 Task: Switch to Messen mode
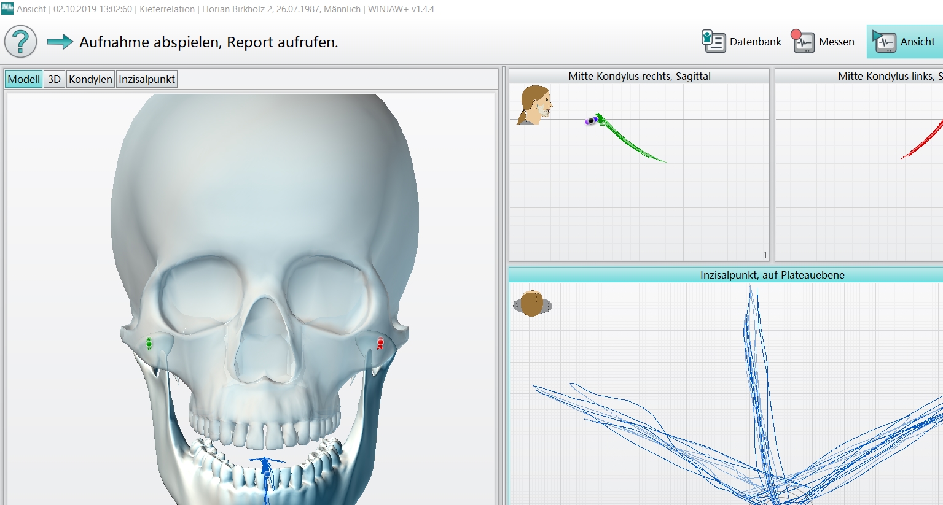[823, 42]
